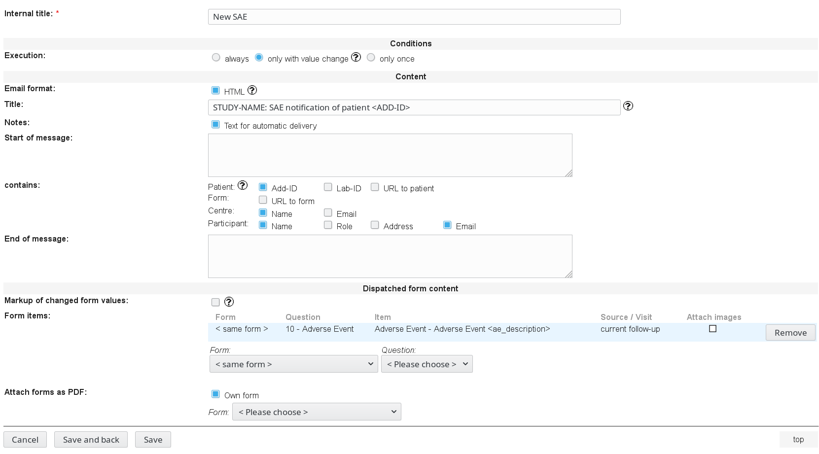The width and height of the screenshot is (819, 454).
Task: Click the 'Save and back' button
Action: tap(91, 440)
